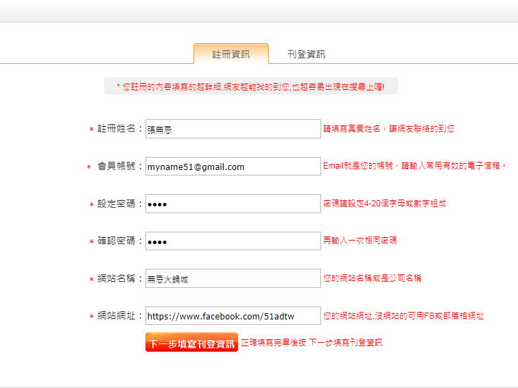518x388 pixels.
Task: Click the red notice banner under the tabs
Action: point(250,86)
